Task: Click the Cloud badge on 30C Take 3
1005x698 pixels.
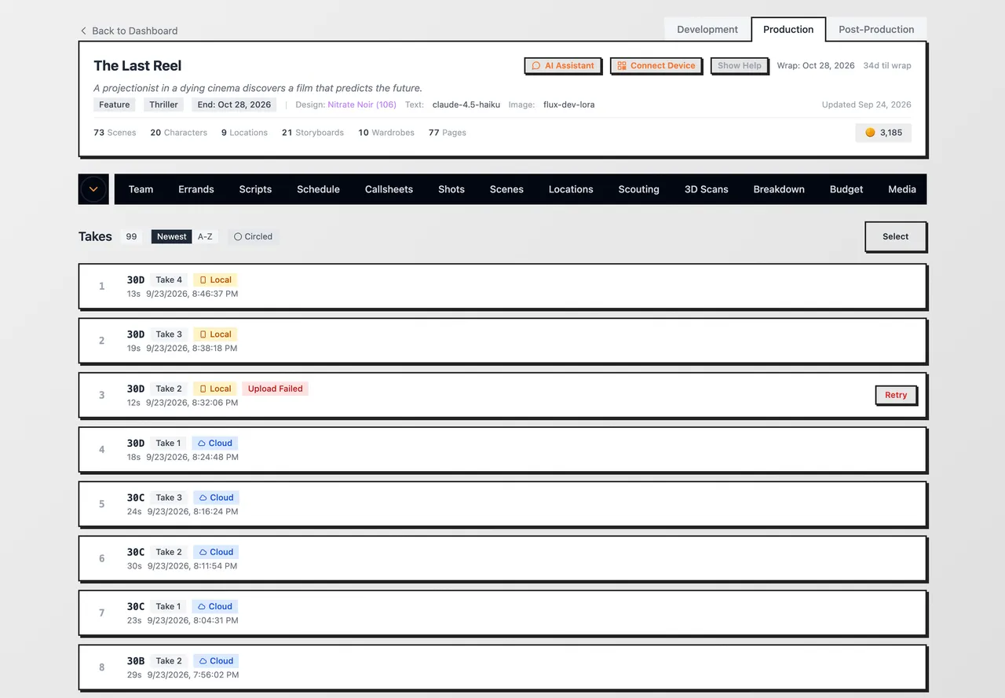Action: [216, 497]
